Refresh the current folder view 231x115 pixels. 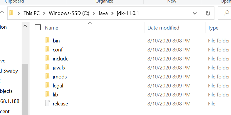click(x=208, y=13)
